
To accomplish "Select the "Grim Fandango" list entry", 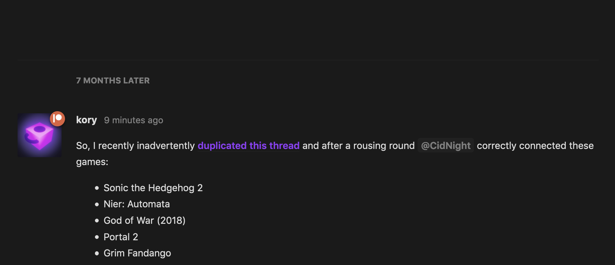I will [x=137, y=253].
